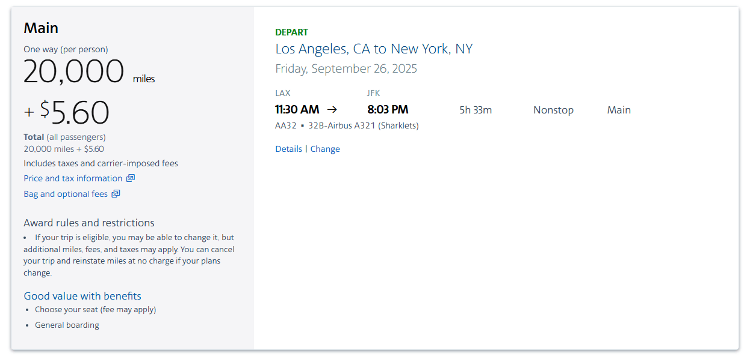Click the Los Angeles to New York route title
This screenshot has width=747, height=356.
pos(374,49)
